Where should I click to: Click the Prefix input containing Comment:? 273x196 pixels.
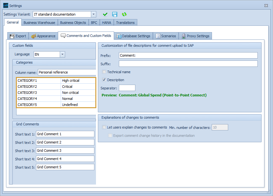click(x=188, y=55)
